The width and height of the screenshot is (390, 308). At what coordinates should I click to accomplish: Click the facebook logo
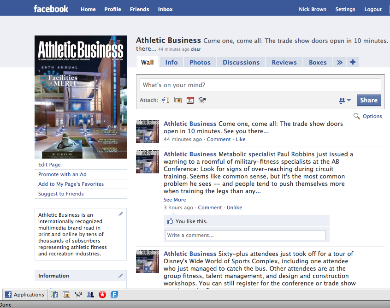(x=51, y=9)
